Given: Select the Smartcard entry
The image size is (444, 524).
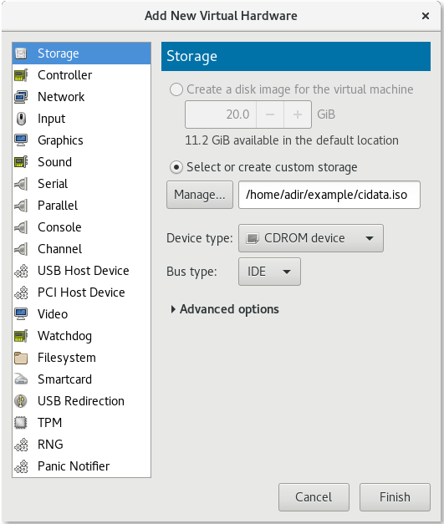Looking at the screenshot, I should click(82, 379).
